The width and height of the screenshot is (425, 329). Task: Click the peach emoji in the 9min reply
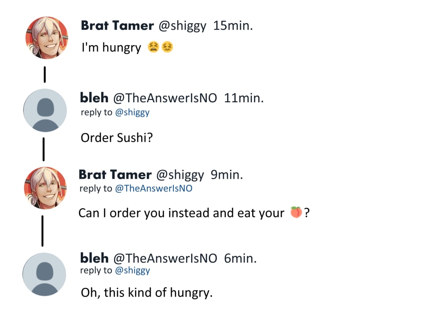click(296, 213)
